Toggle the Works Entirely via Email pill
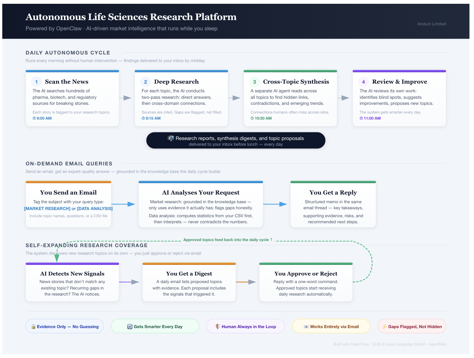Screen dimensions: 474x358 coord(331,326)
